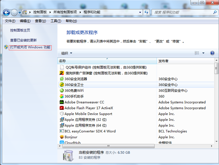The height and width of the screenshot is (165, 219).
Task: Sort by 名称 column header
Action: [x=107, y=61]
